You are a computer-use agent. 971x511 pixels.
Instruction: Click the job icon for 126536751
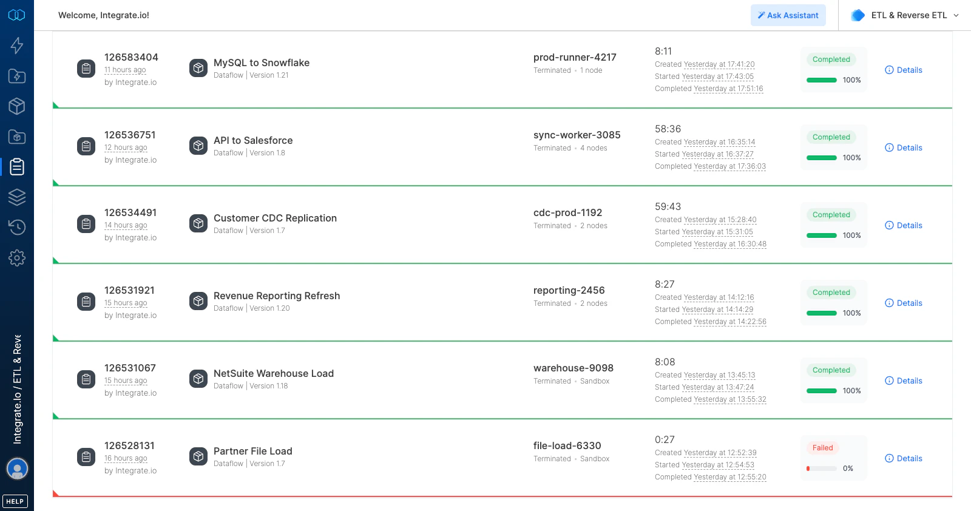[x=86, y=146]
